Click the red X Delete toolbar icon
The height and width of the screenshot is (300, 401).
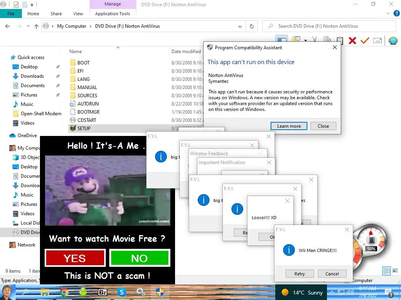pos(352,40)
